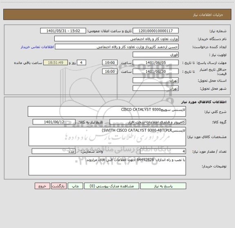Click the پاسخ به نیاز button

163,186
